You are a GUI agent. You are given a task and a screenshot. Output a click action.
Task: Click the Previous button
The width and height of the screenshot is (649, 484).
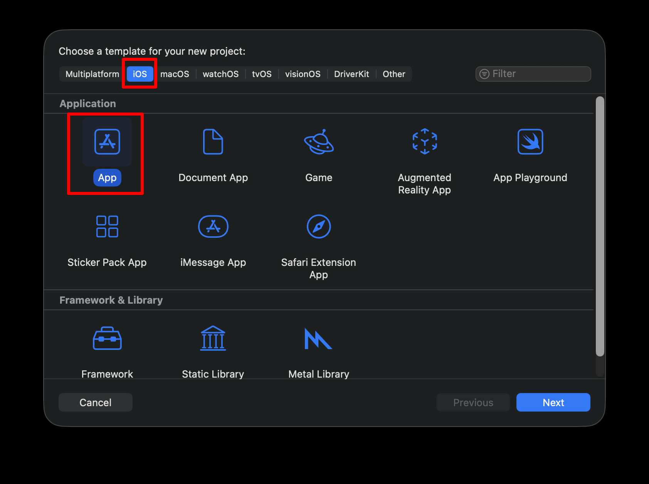click(473, 402)
